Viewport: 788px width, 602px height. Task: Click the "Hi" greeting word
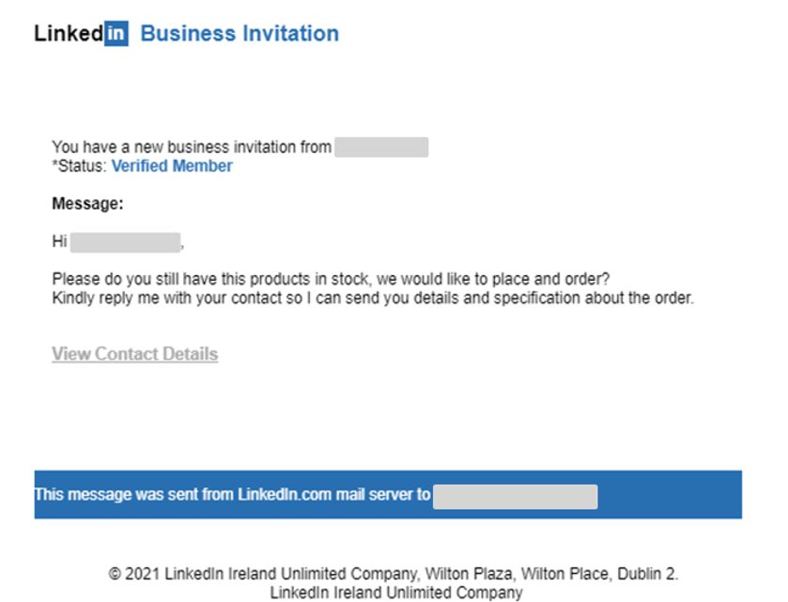[59, 242]
